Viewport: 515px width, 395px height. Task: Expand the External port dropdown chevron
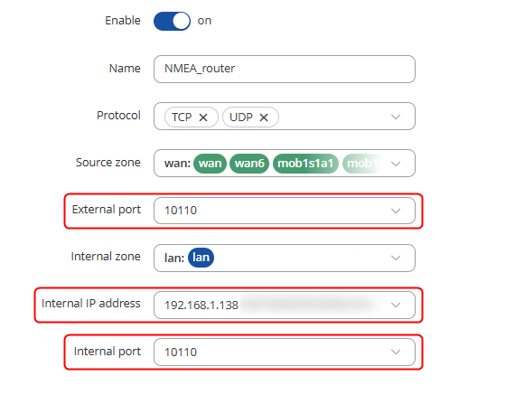coord(396,211)
